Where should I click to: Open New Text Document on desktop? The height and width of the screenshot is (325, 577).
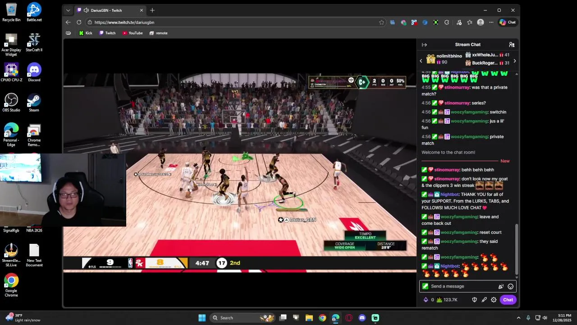(34, 255)
